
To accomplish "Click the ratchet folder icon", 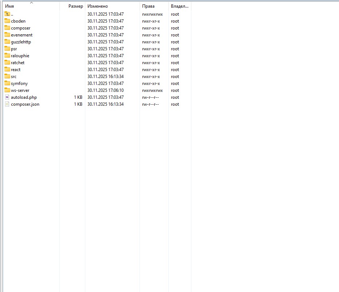I will [7, 63].
